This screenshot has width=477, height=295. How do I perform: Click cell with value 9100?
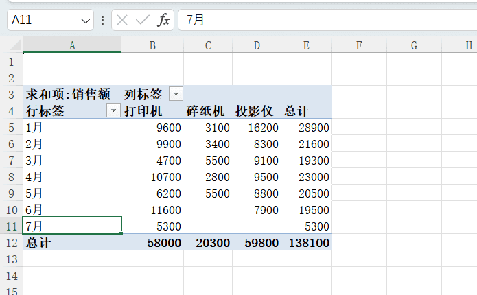[257, 161]
